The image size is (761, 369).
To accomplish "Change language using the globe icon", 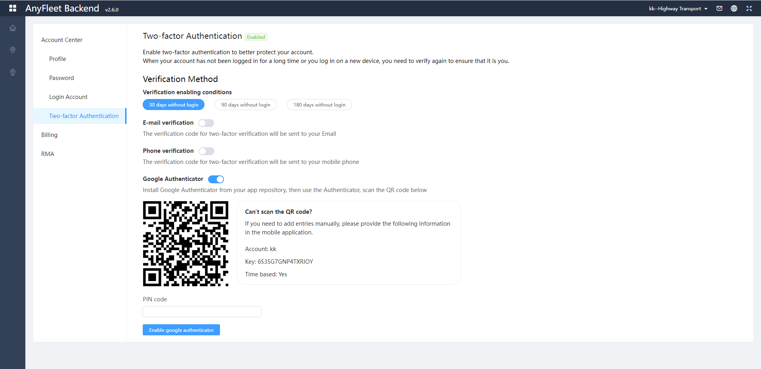I will 734,8.
